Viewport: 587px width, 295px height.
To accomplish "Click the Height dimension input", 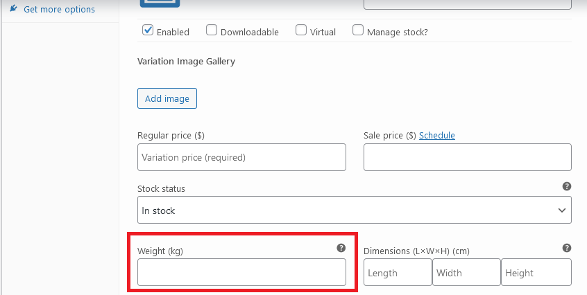I will tap(536, 272).
